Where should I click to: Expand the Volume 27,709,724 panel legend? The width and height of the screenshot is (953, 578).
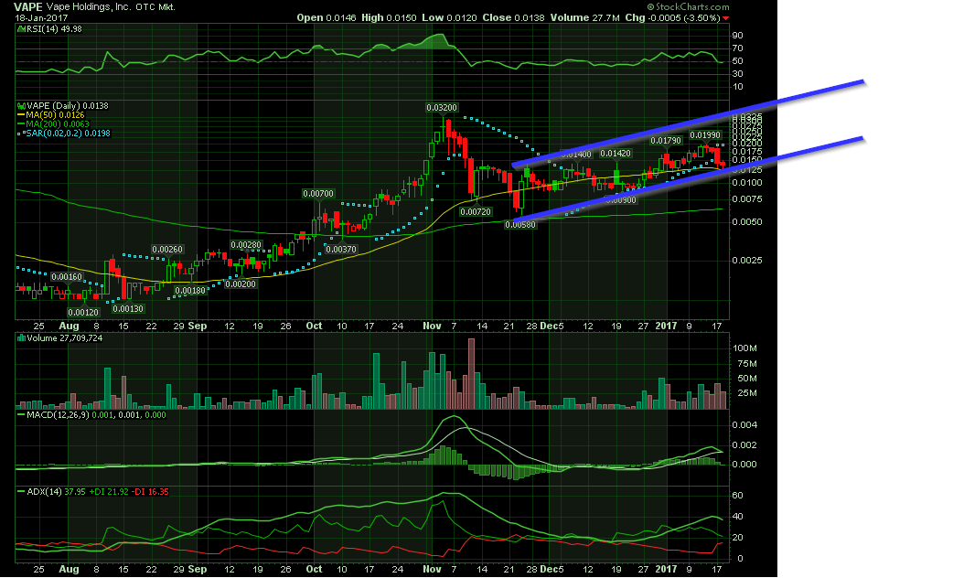point(66,337)
